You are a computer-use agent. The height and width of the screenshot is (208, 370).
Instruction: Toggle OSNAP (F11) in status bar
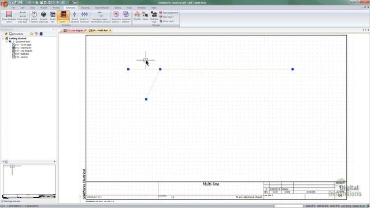coord(358,206)
